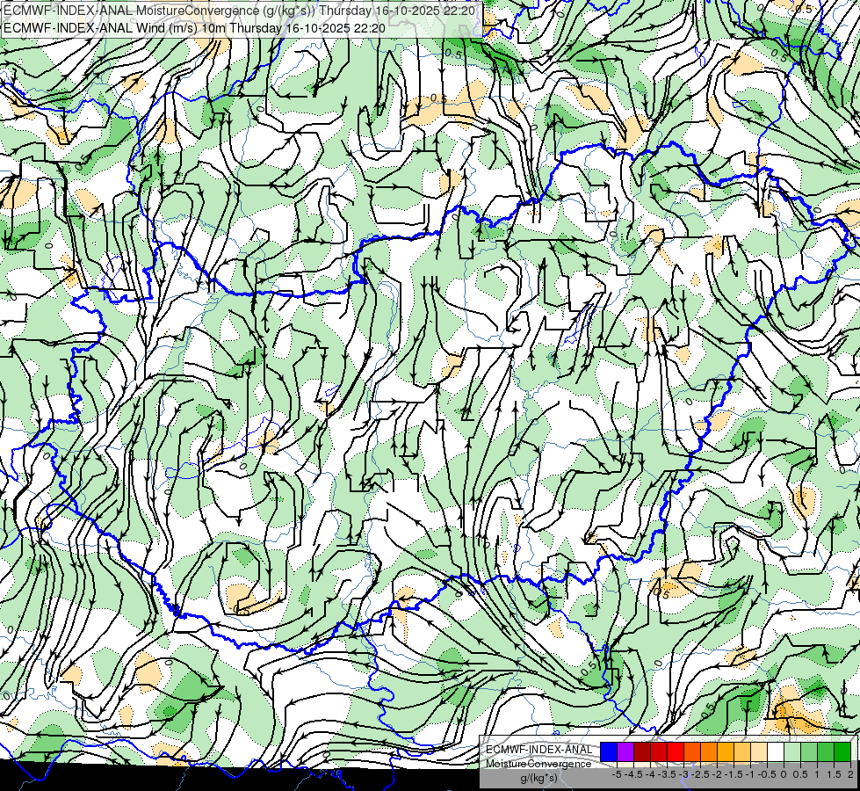Click the blue legend swatch
The image size is (860, 791).
[609, 751]
